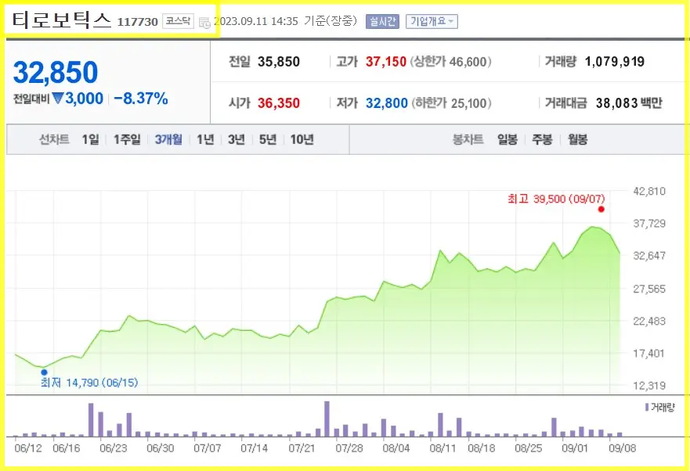The height and width of the screenshot is (471, 690).
Task: Click the 실시간 (realtime) badge icon
Action: (381, 21)
